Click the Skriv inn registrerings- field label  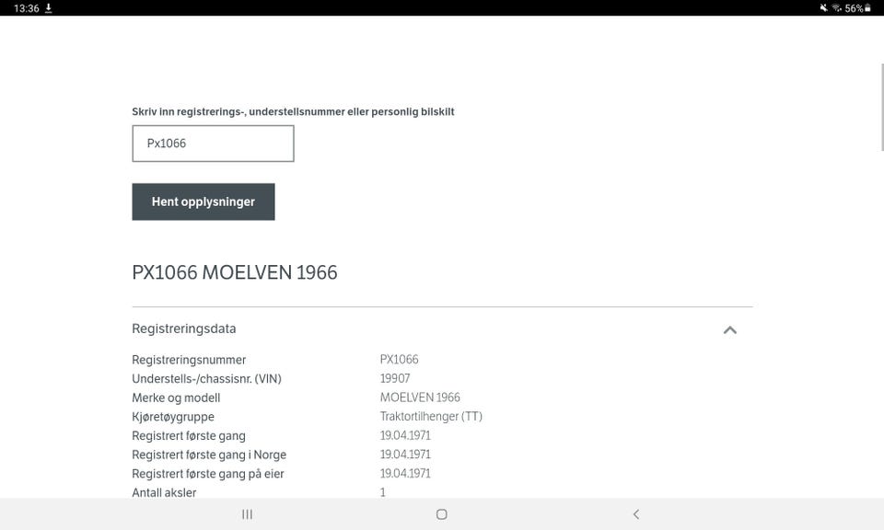[x=293, y=111]
